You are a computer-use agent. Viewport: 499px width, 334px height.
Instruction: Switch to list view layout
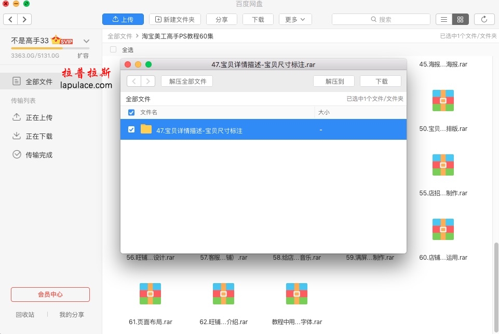[443, 19]
